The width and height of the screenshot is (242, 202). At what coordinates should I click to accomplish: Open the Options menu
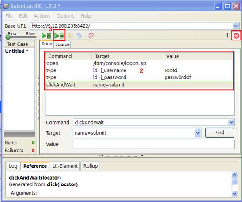tap(65, 16)
